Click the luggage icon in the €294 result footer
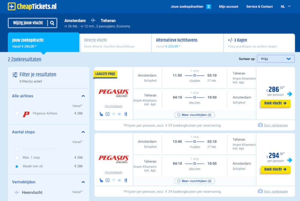 coord(260,191)
